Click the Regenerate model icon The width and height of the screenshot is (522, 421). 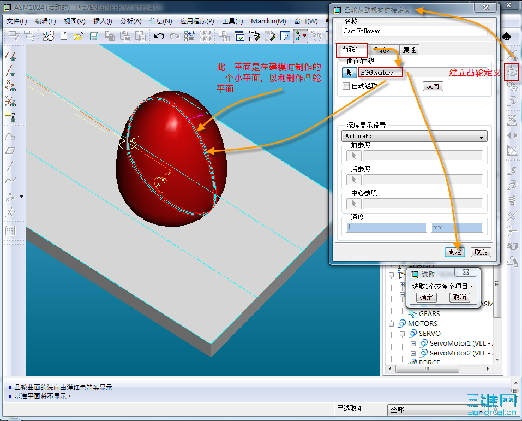point(189,36)
